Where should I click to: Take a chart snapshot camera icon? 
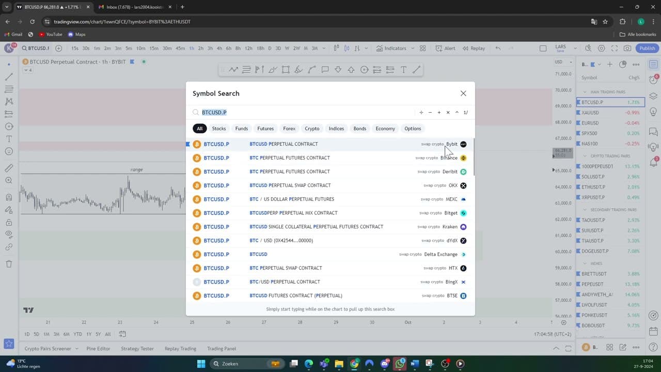(x=627, y=48)
